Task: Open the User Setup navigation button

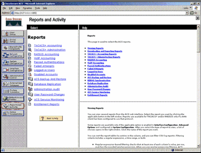Action: coord(13,33)
